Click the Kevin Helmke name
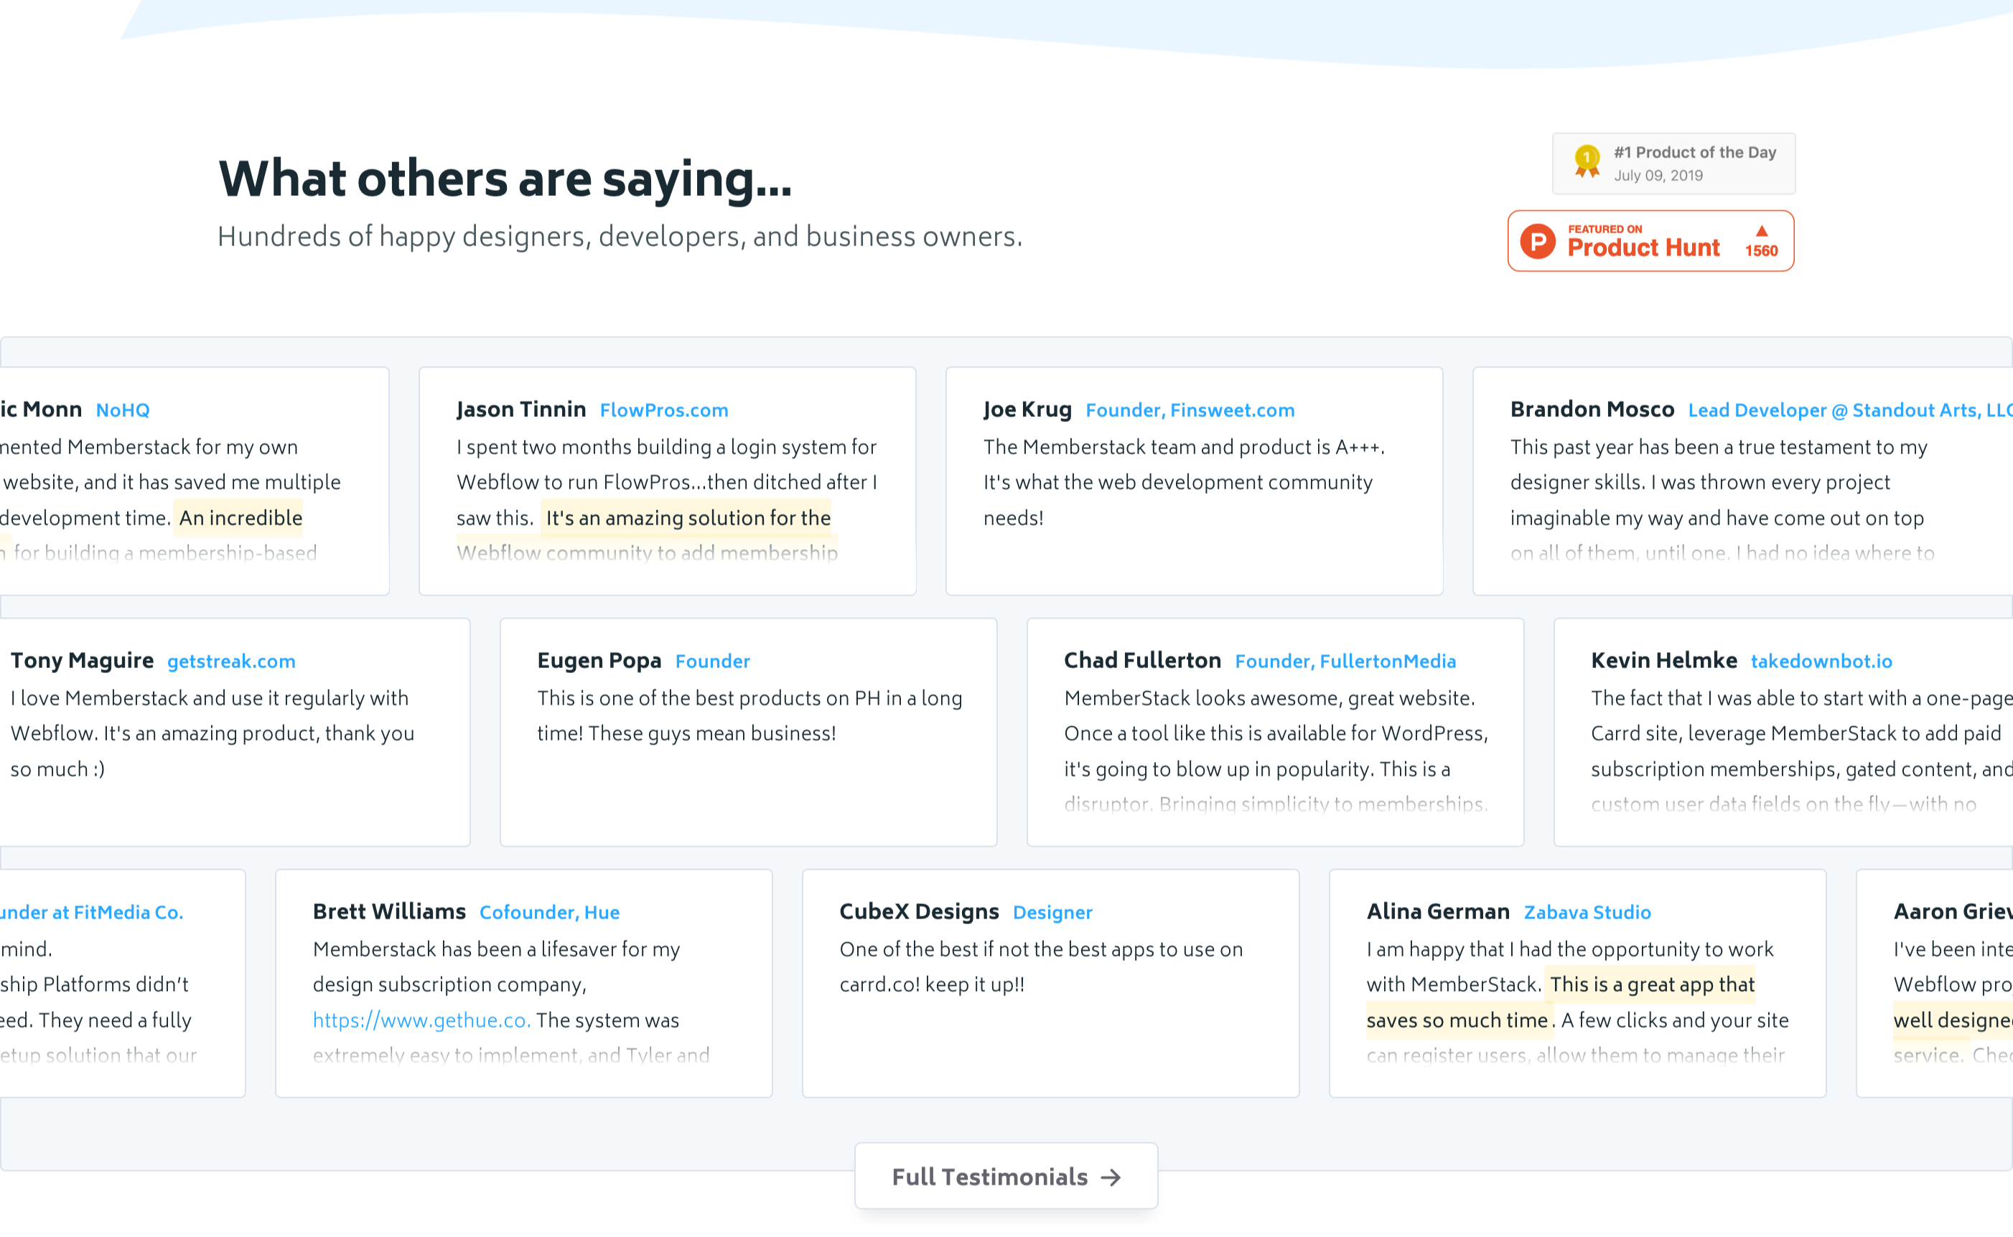The height and width of the screenshot is (1237, 2013). [1663, 660]
